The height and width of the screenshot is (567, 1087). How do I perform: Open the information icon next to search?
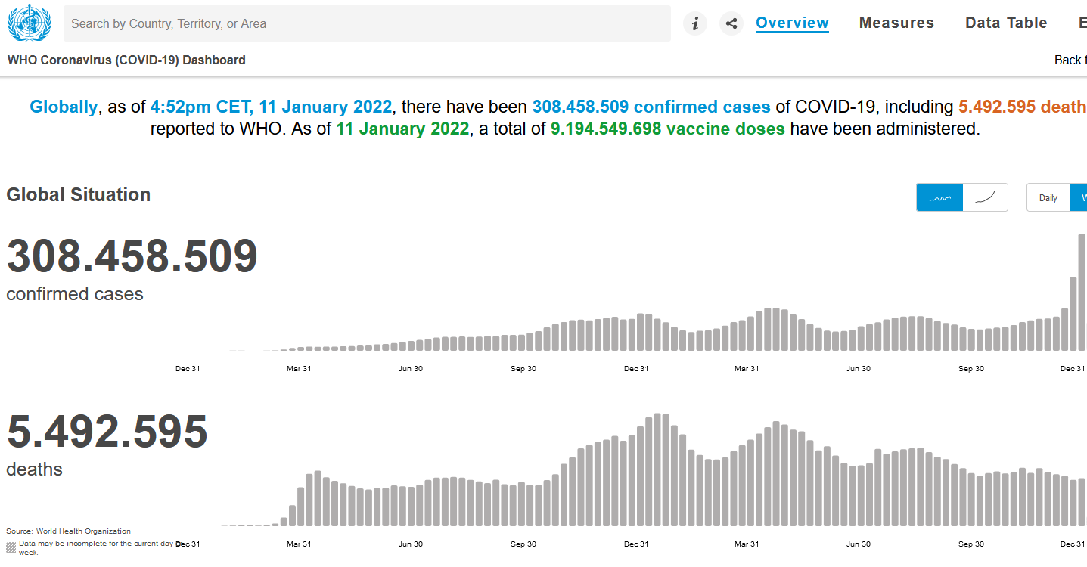coord(695,23)
